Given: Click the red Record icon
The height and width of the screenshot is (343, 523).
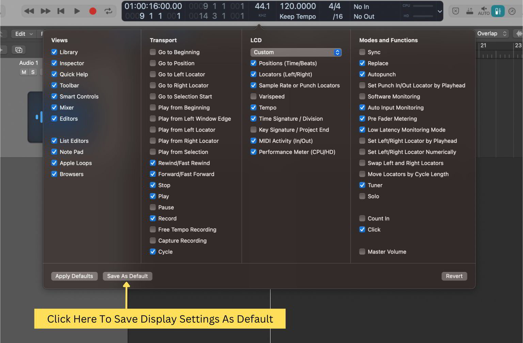Looking at the screenshot, I should [x=92, y=11].
